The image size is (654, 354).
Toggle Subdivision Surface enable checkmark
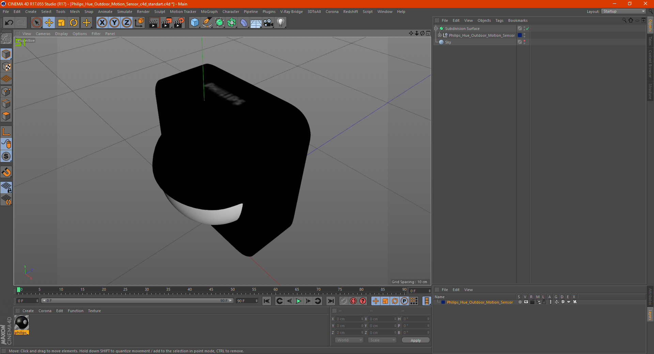[528, 29]
